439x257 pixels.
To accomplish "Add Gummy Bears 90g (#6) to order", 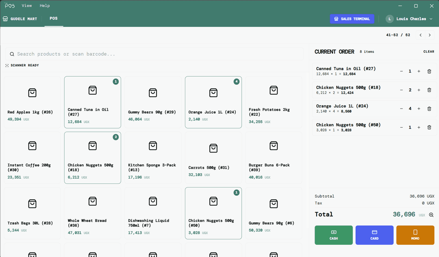I will click(x=274, y=213).
